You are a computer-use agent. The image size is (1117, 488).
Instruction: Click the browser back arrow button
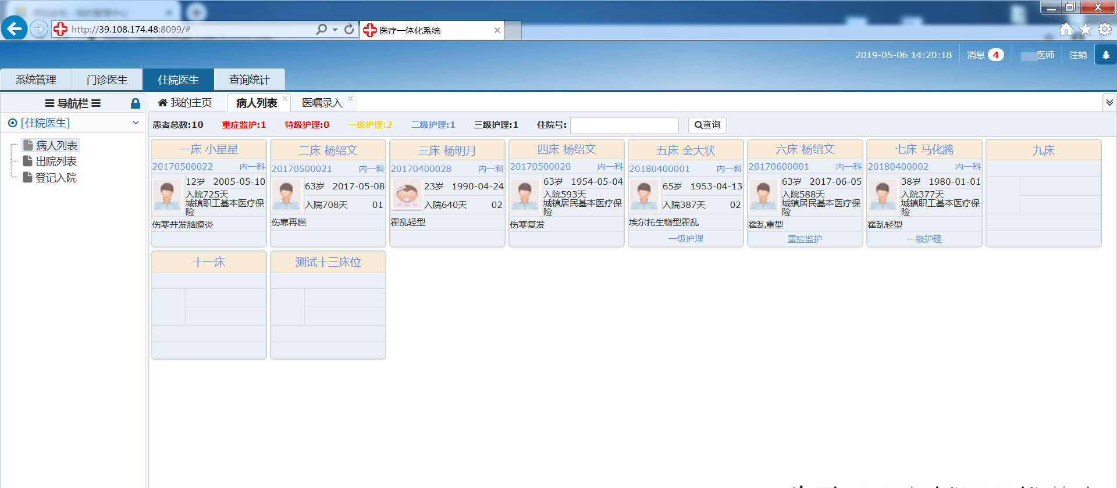[x=14, y=28]
